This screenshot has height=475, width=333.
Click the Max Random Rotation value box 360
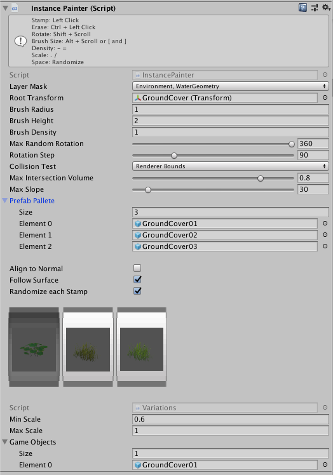tap(313, 144)
